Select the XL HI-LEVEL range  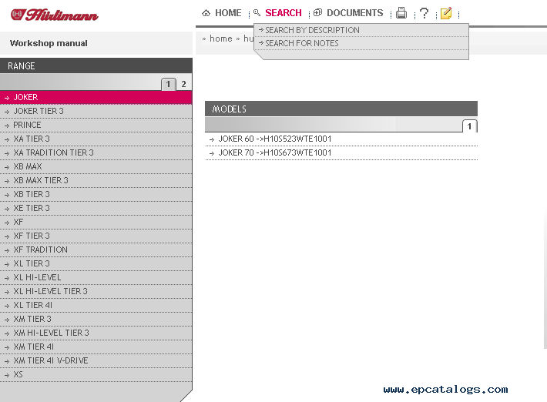click(96, 277)
